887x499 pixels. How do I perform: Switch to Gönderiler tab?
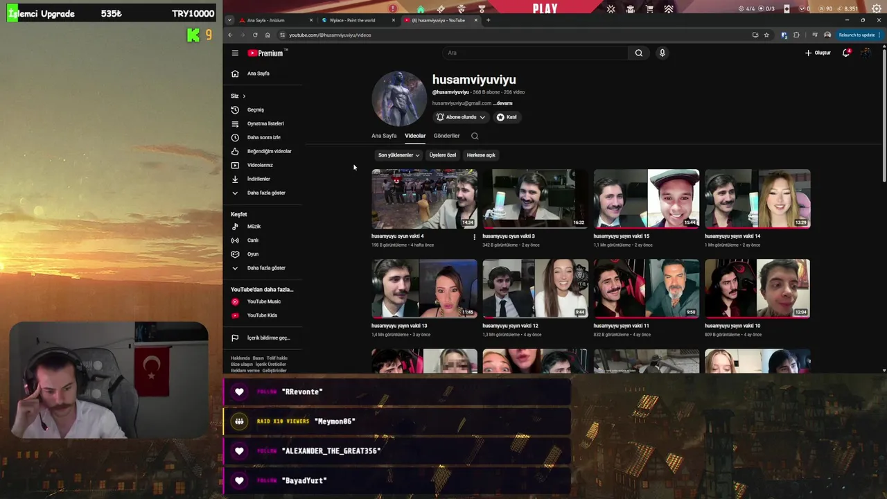click(446, 136)
